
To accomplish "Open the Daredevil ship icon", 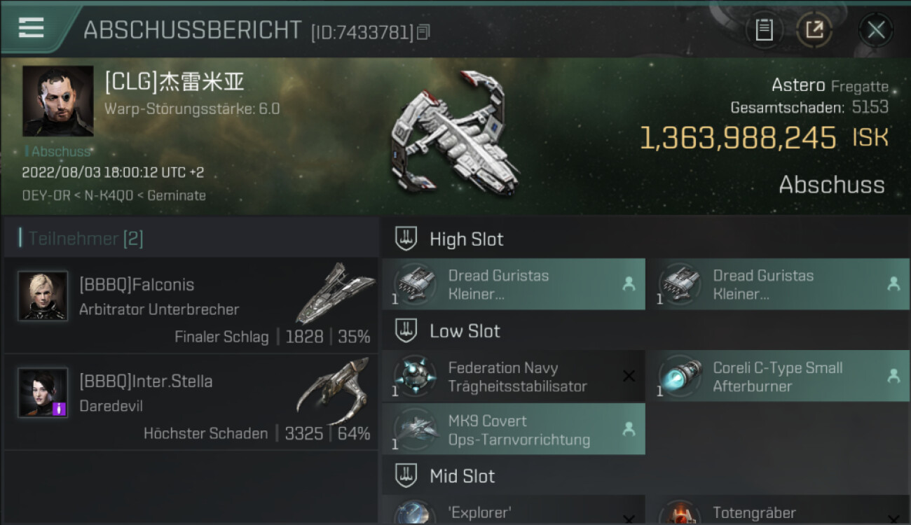I will [x=332, y=389].
